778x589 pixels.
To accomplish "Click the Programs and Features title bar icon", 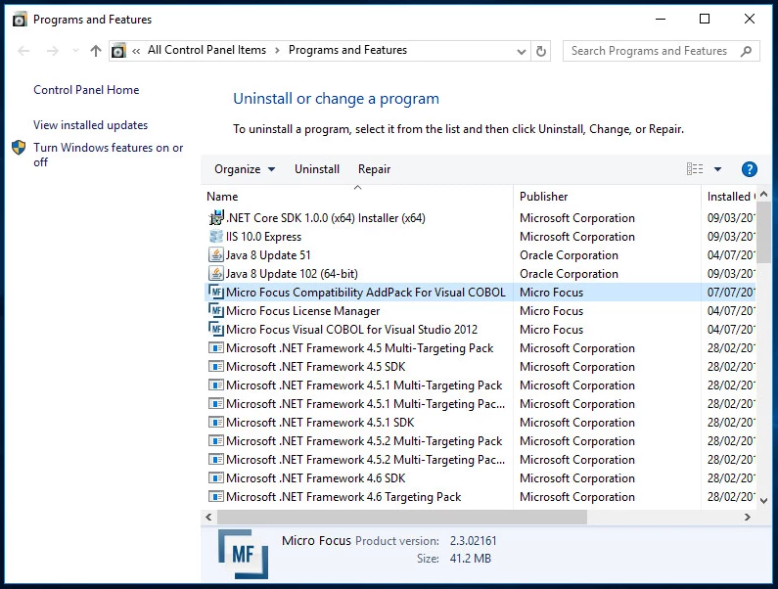I will [20, 20].
